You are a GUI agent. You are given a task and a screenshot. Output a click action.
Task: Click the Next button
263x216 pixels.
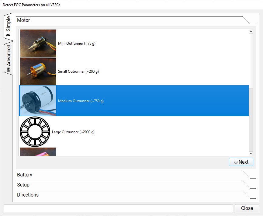tap(241, 162)
